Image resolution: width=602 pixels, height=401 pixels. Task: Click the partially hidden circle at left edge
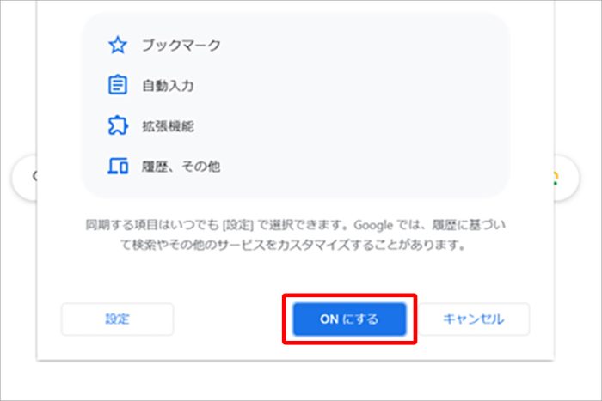(x=26, y=178)
